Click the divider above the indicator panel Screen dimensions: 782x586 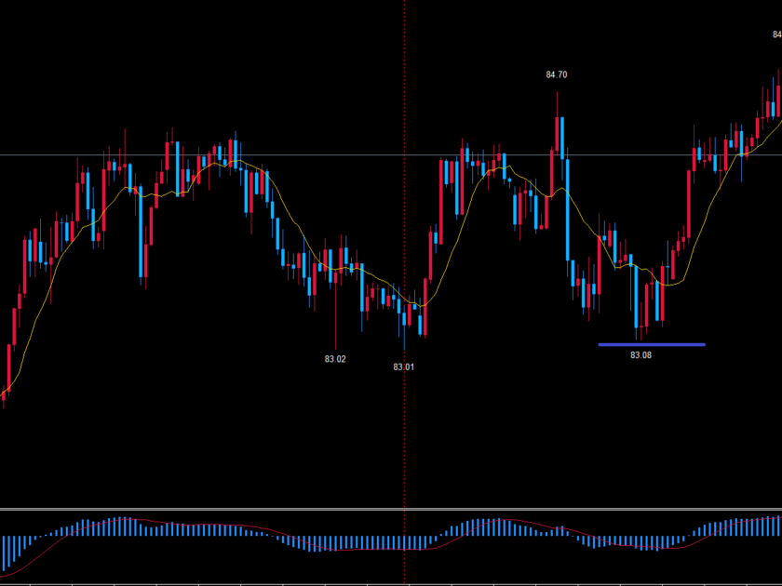(391, 509)
